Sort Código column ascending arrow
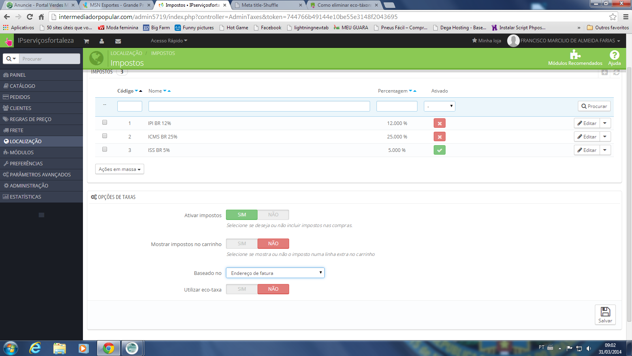The height and width of the screenshot is (356, 632). tap(141, 91)
